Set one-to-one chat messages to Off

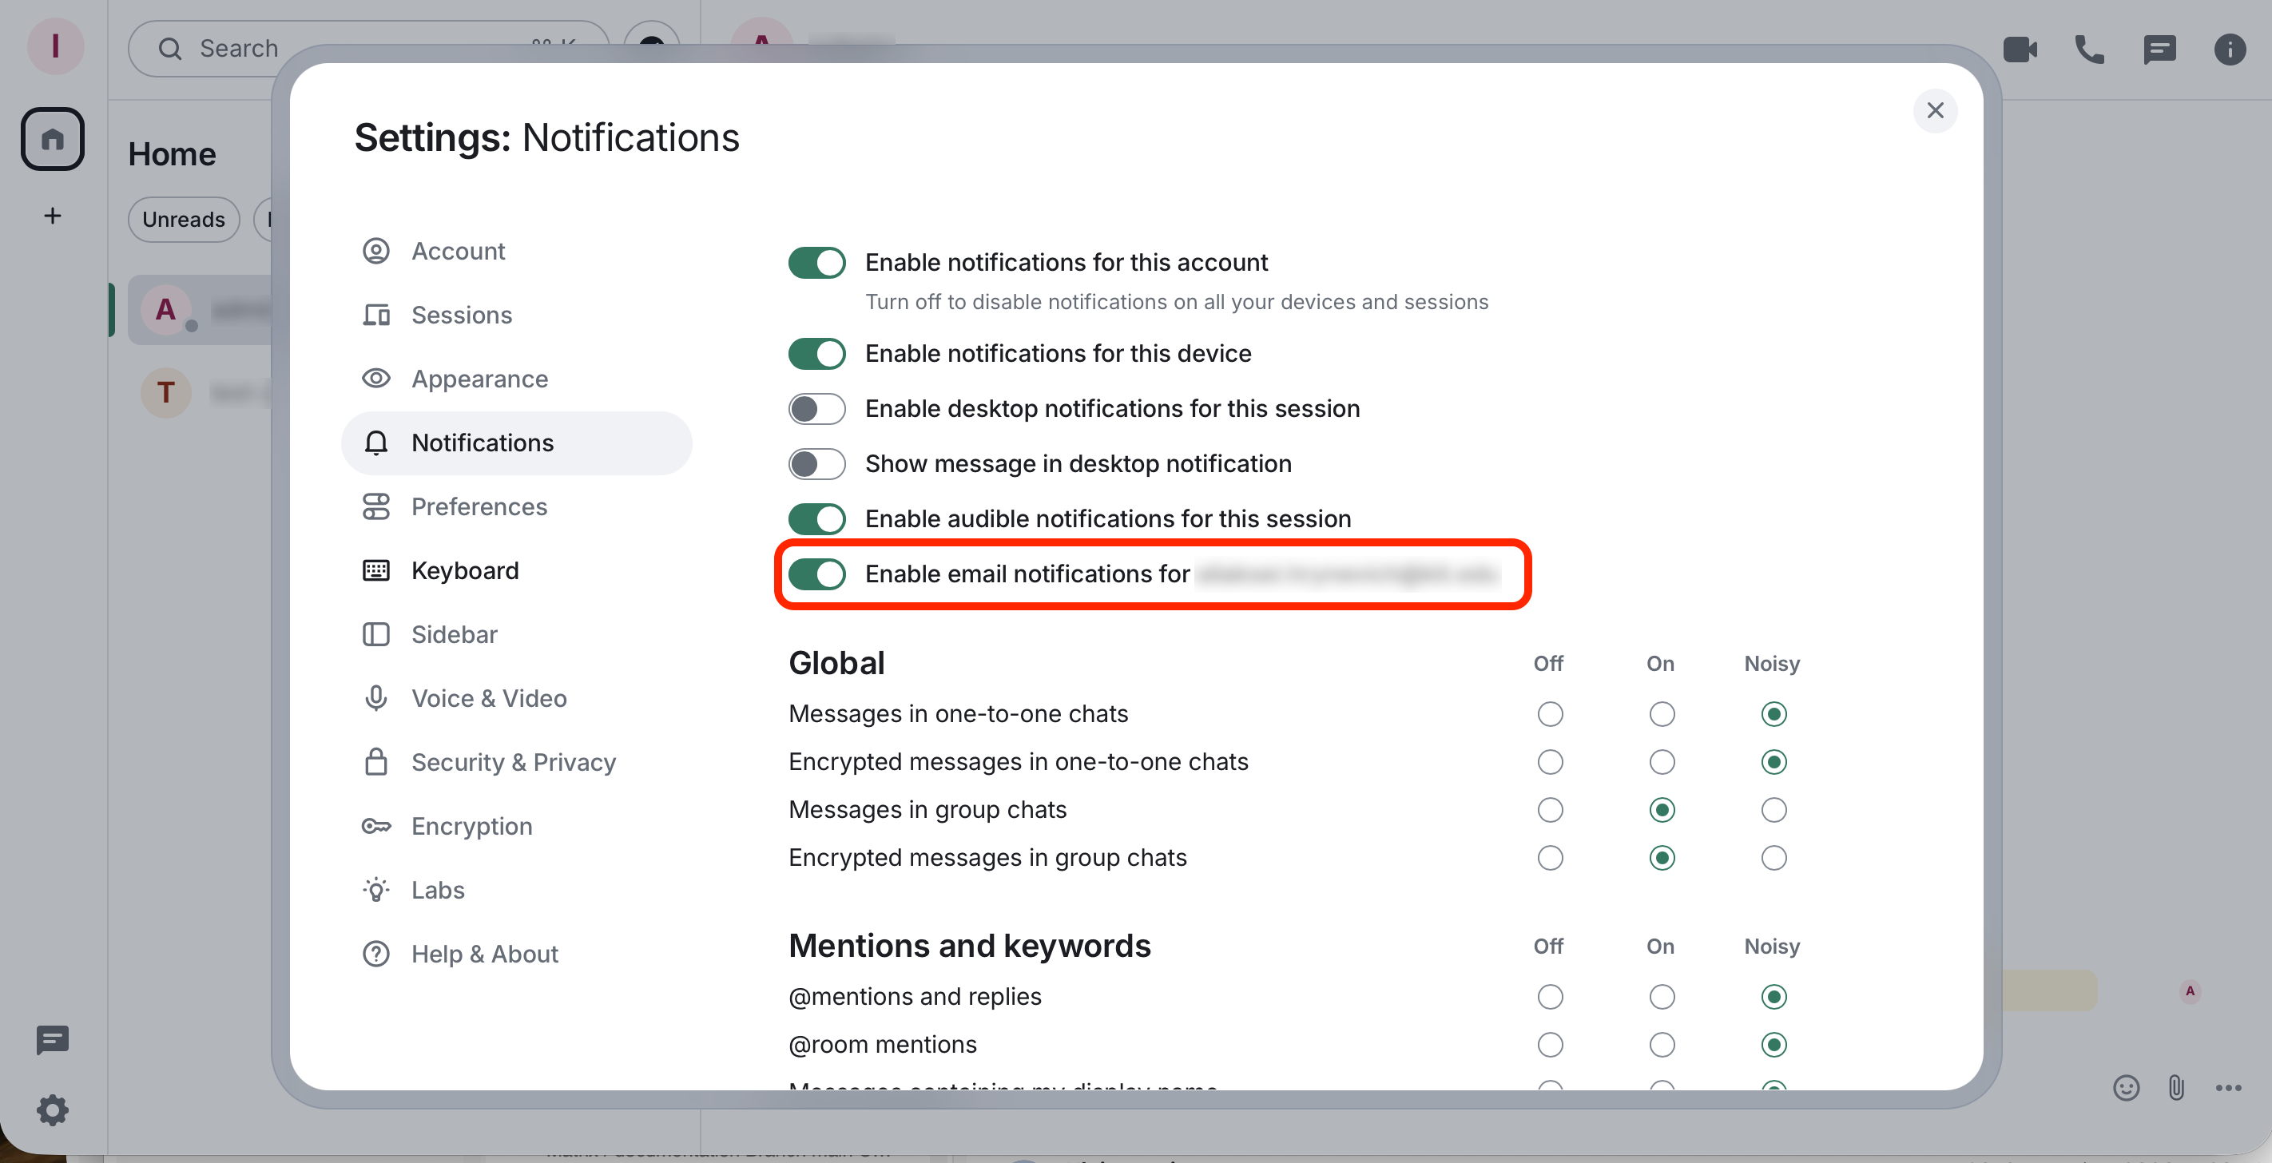coord(1550,713)
